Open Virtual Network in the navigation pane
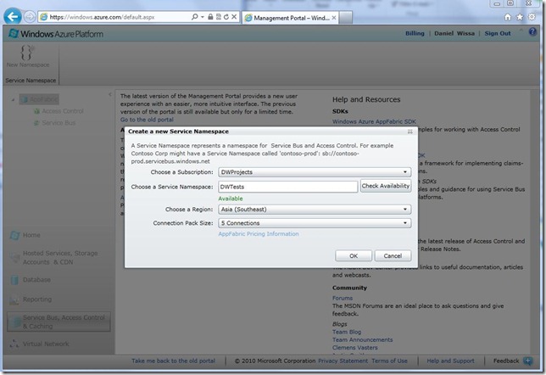This screenshot has height=375, width=546. pyautogui.click(x=46, y=344)
